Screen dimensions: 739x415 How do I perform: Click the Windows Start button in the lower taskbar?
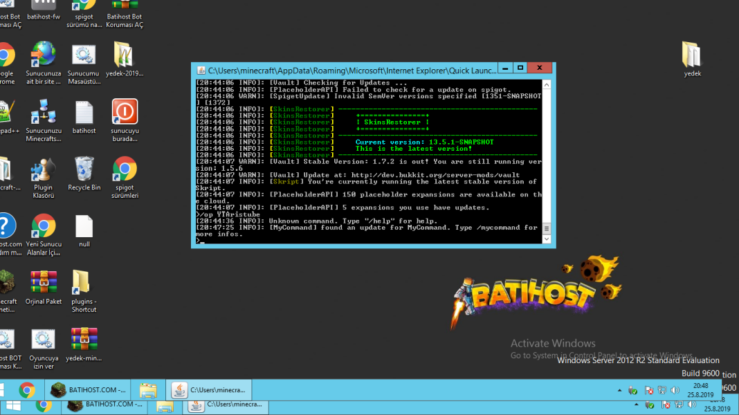pos(13,406)
